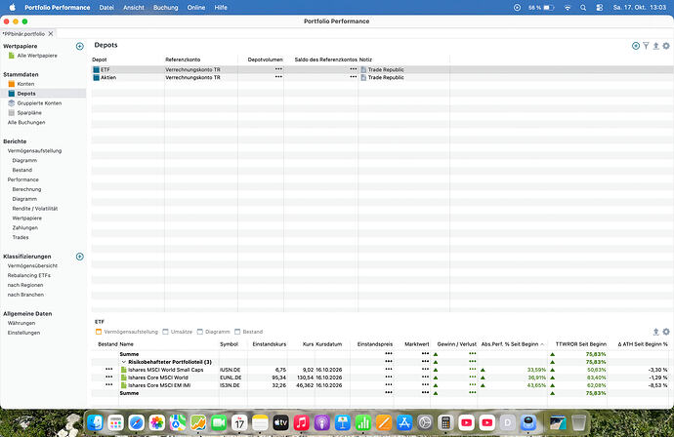The width and height of the screenshot is (674, 437).
Task: Open settings gear in the ETF detail pane
Action: [x=666, y=332]
